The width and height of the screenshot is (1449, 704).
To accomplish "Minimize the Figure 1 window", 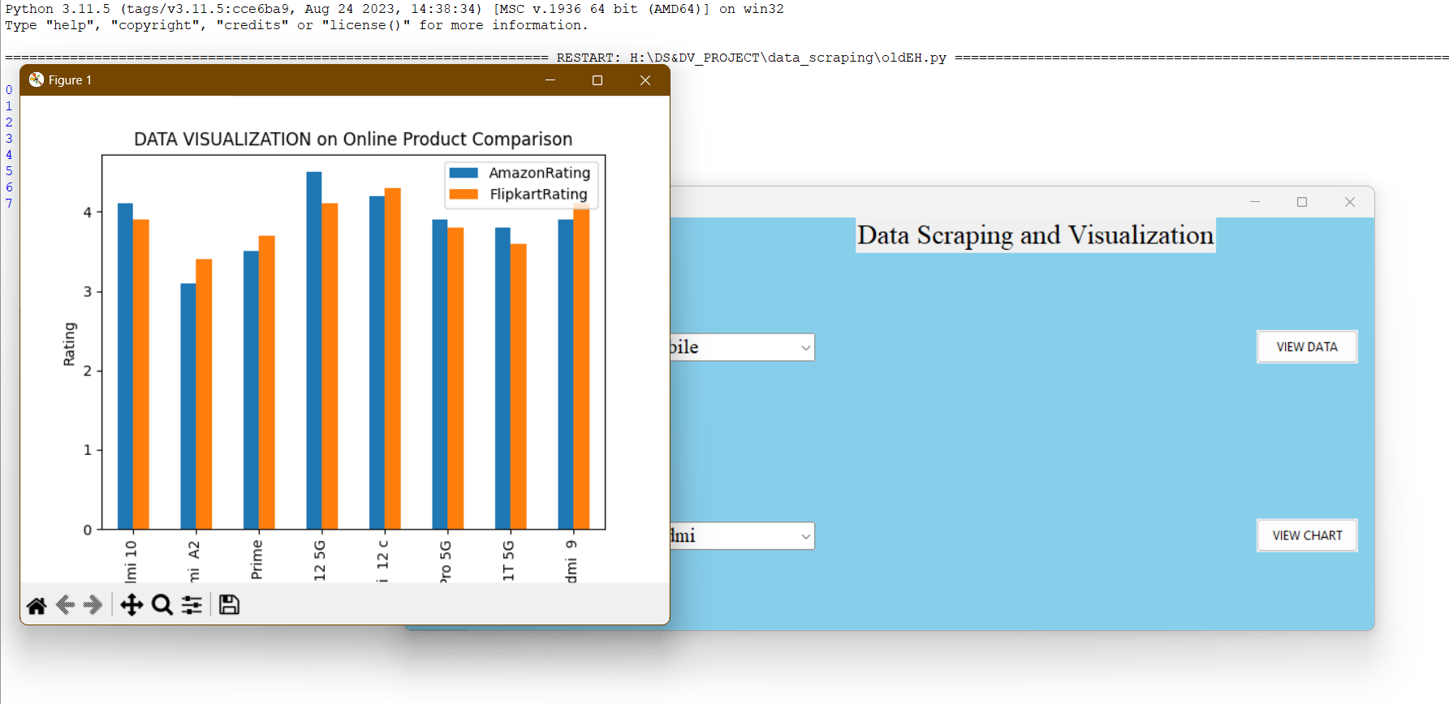I will coord(550,80).
